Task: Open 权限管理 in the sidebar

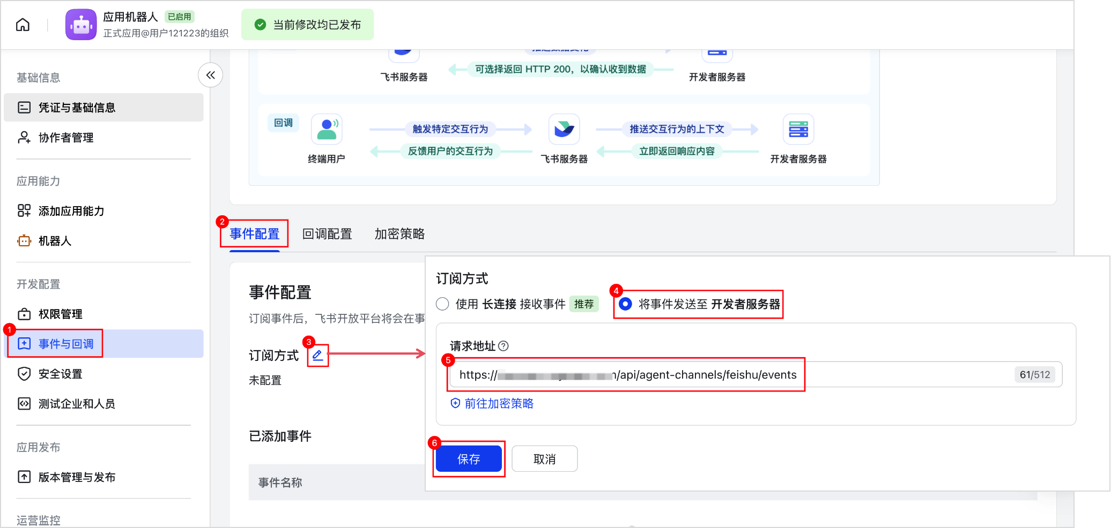Action: [103, 314]
